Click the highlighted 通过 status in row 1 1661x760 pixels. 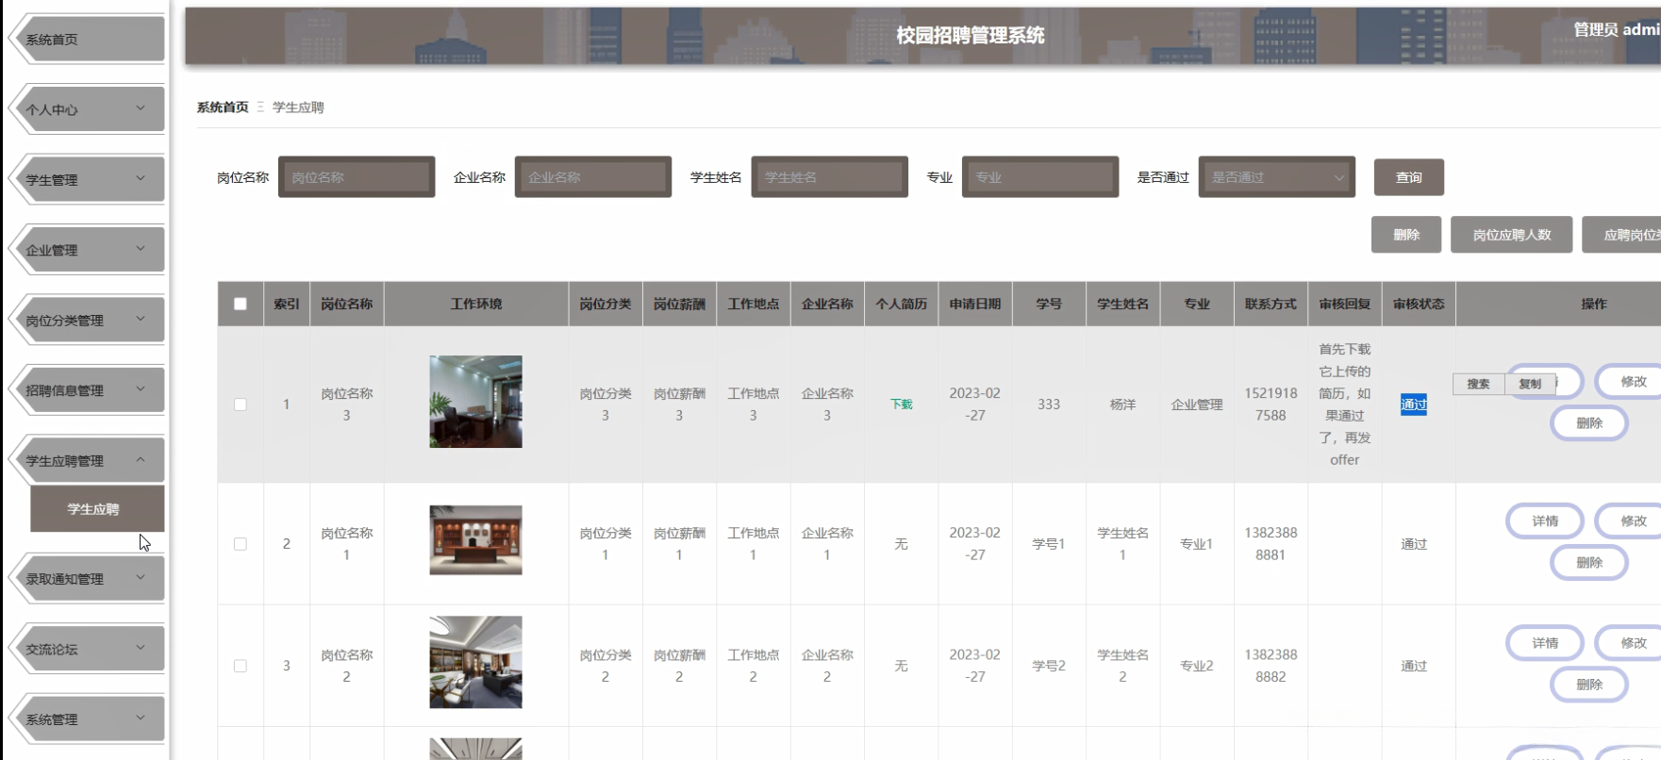click(1414, 405)
